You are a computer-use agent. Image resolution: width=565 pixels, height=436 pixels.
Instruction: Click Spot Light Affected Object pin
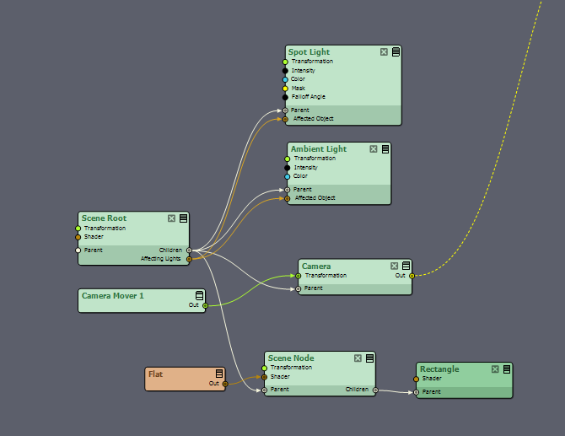point(285,119)
